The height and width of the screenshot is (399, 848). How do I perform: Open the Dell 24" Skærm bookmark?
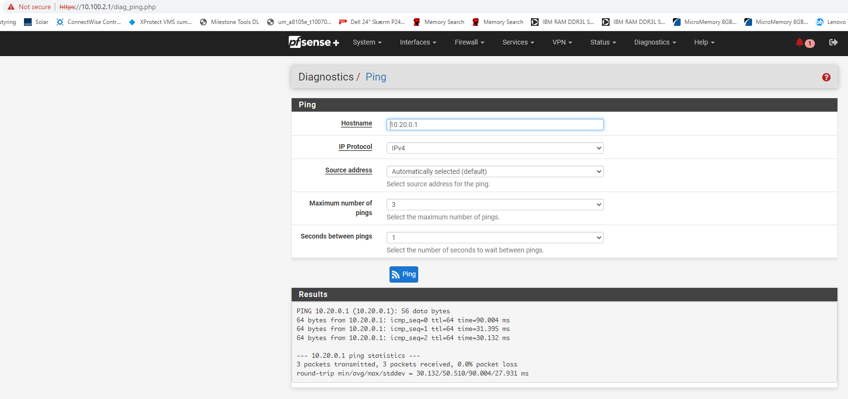point(372,22)
